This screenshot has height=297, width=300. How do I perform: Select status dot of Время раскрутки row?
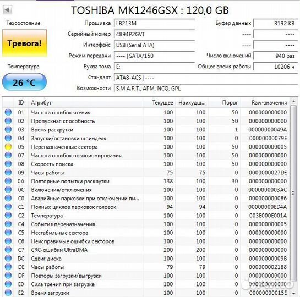coord(8,129)
